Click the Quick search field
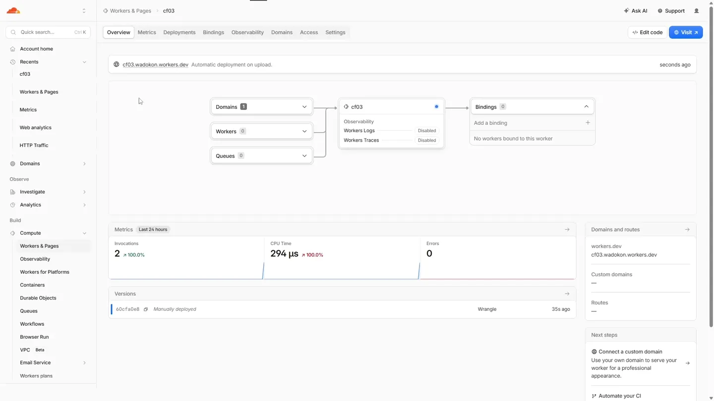Image resolution: width=714 pixels, height=401 pixels. coord(48,32)
